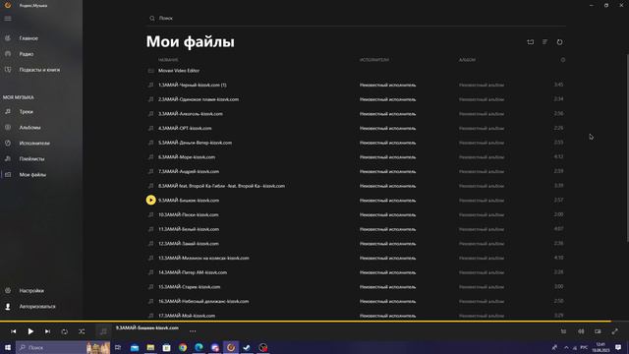Open the three-dots menu in player bar
The image size is (629, 354).
click(193, 331)
